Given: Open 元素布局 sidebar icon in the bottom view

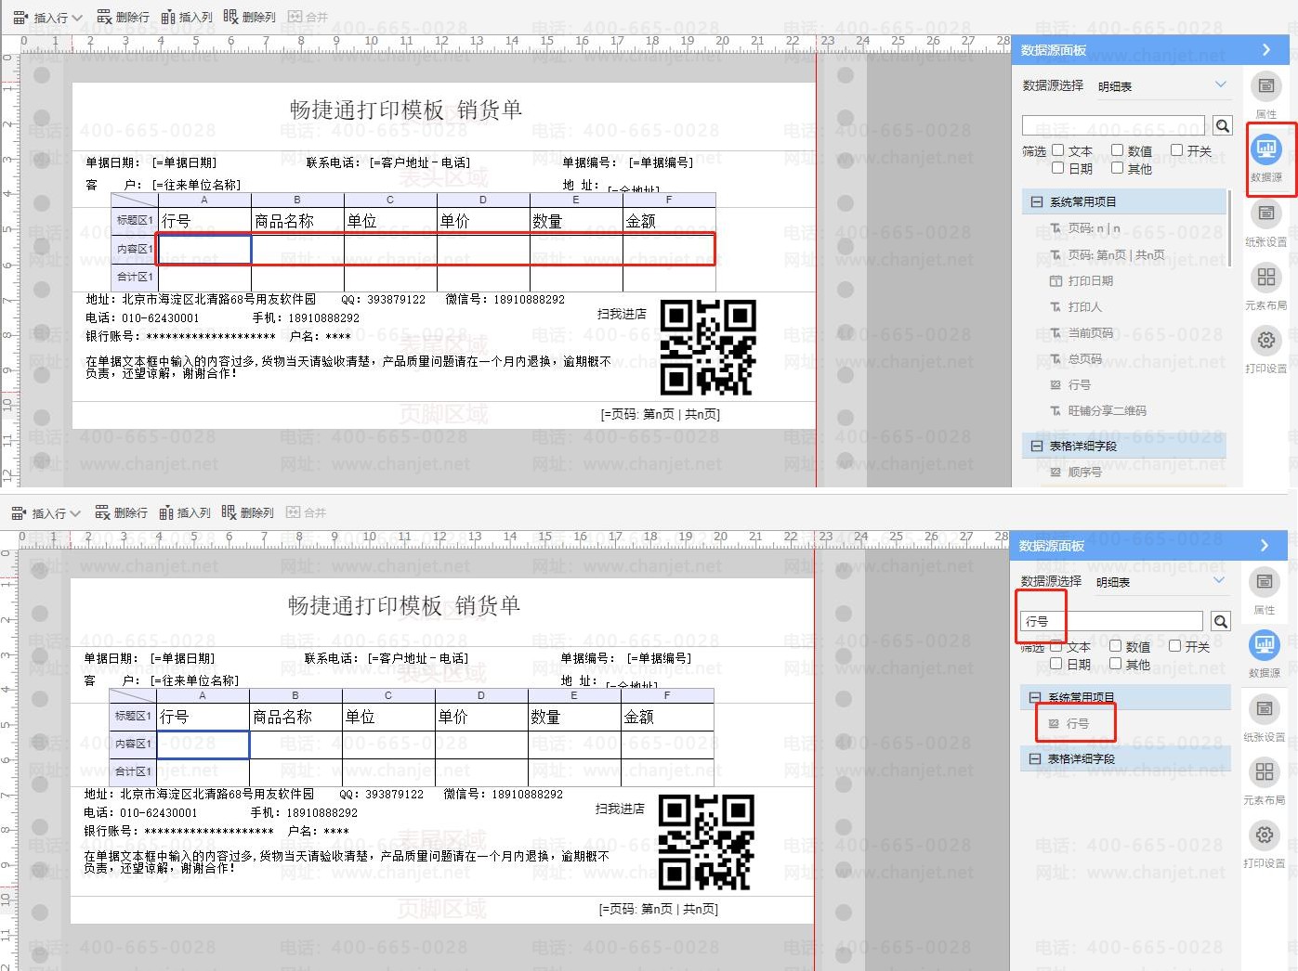Looking at the screenshot, I should [1264, 771].
